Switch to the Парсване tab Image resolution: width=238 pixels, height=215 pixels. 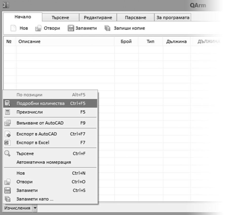coord(135,17)
